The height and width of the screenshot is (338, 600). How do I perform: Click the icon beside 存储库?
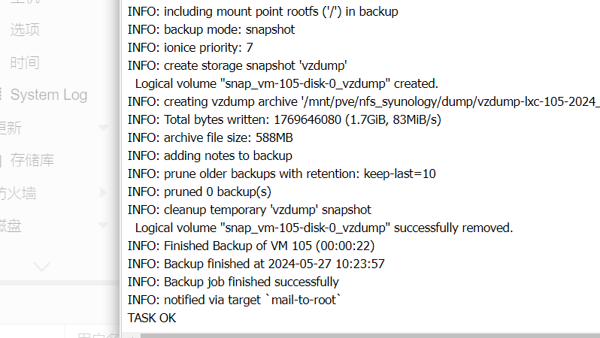pyautogui.click(x=2, y=161)
